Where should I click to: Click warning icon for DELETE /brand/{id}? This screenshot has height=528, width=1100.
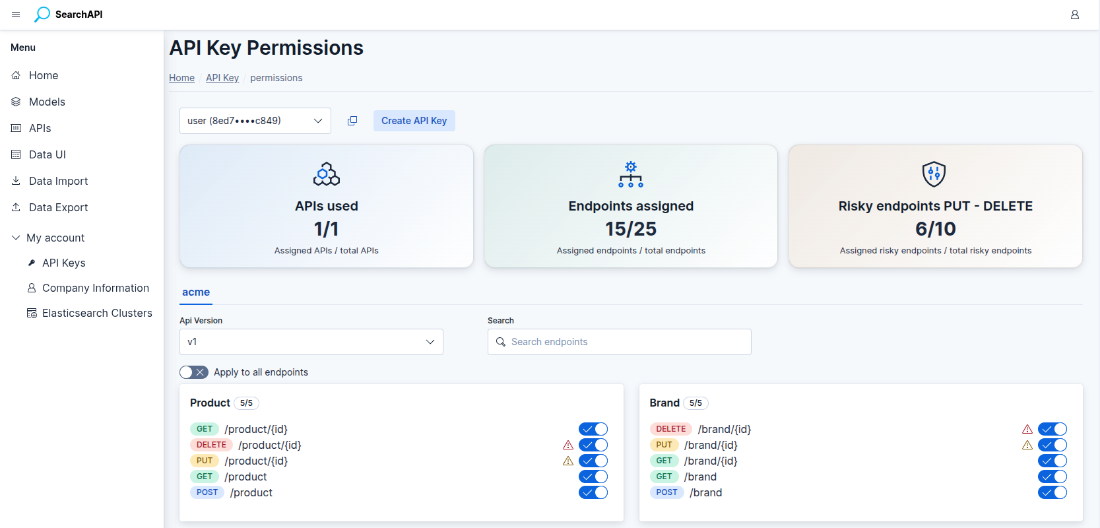click(1027, 429)
